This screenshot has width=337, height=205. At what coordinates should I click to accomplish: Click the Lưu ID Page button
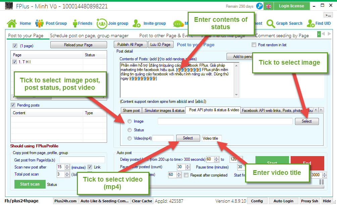(160, 45)
